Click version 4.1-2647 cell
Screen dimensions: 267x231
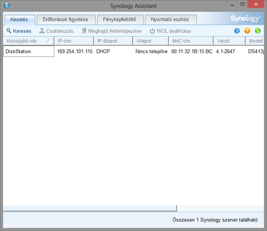[226, 51]
